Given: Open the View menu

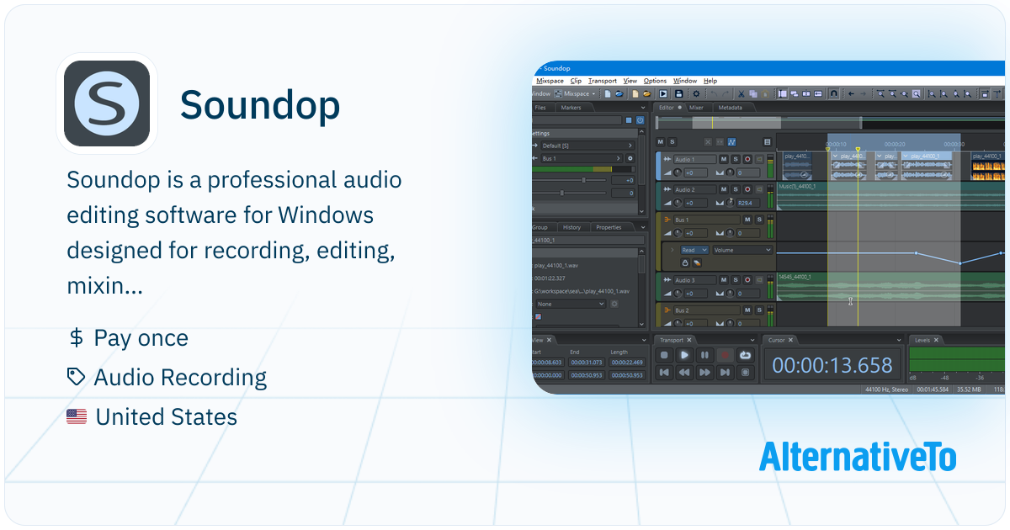Looking at the screenshot, I should click(630, 81).
